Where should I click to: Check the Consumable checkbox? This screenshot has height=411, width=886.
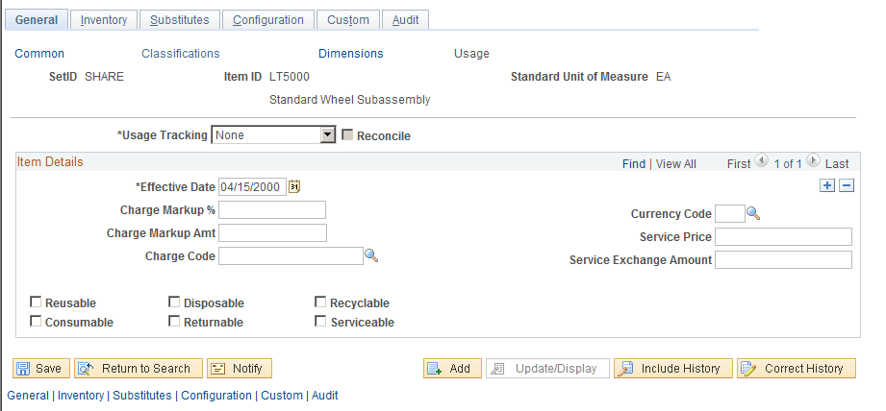pyautogui.click(x=36, y=322)
